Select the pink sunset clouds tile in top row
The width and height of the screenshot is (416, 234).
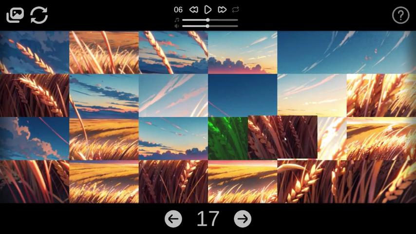click(x=243, y=52)
